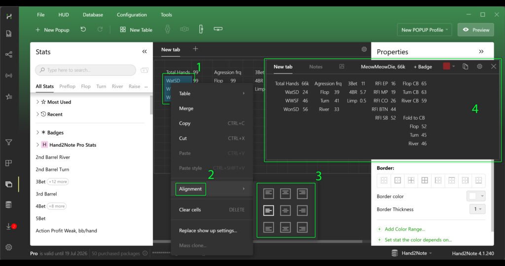Click the Add Color Range link
The image size is (505, 266).
404,229
